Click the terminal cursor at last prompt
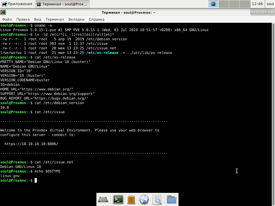The width and height of the screenshot is (275, 206). [36, 181]
